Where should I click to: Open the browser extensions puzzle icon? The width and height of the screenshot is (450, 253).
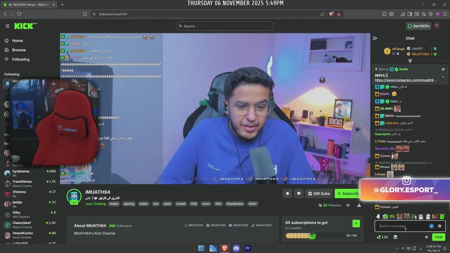(384, 14)
